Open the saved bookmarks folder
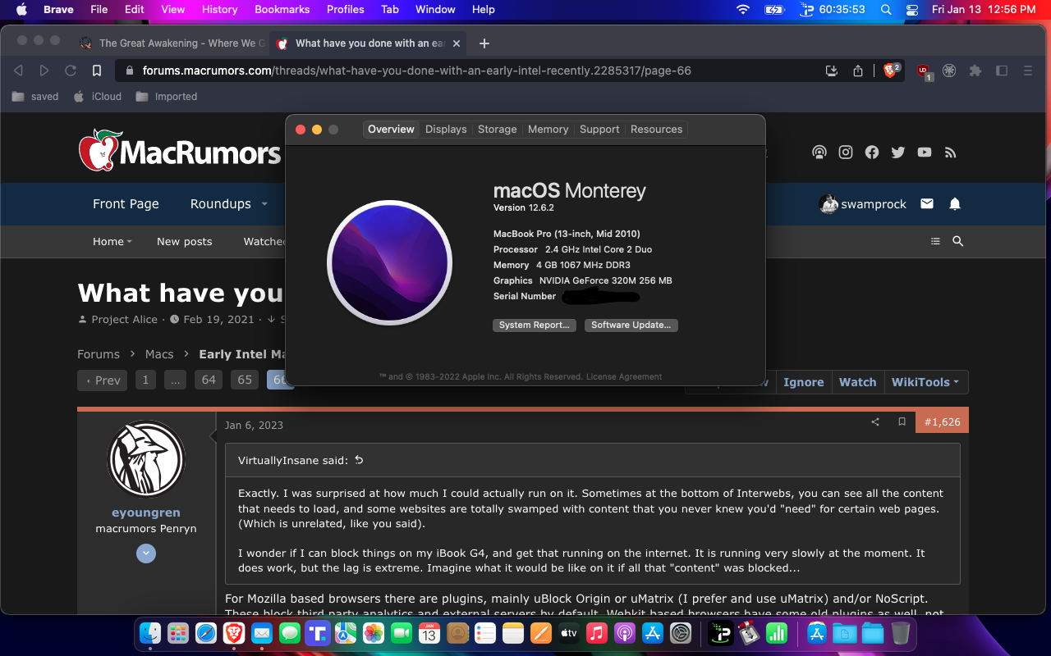1051x656 pixels. tap(35, 97)
